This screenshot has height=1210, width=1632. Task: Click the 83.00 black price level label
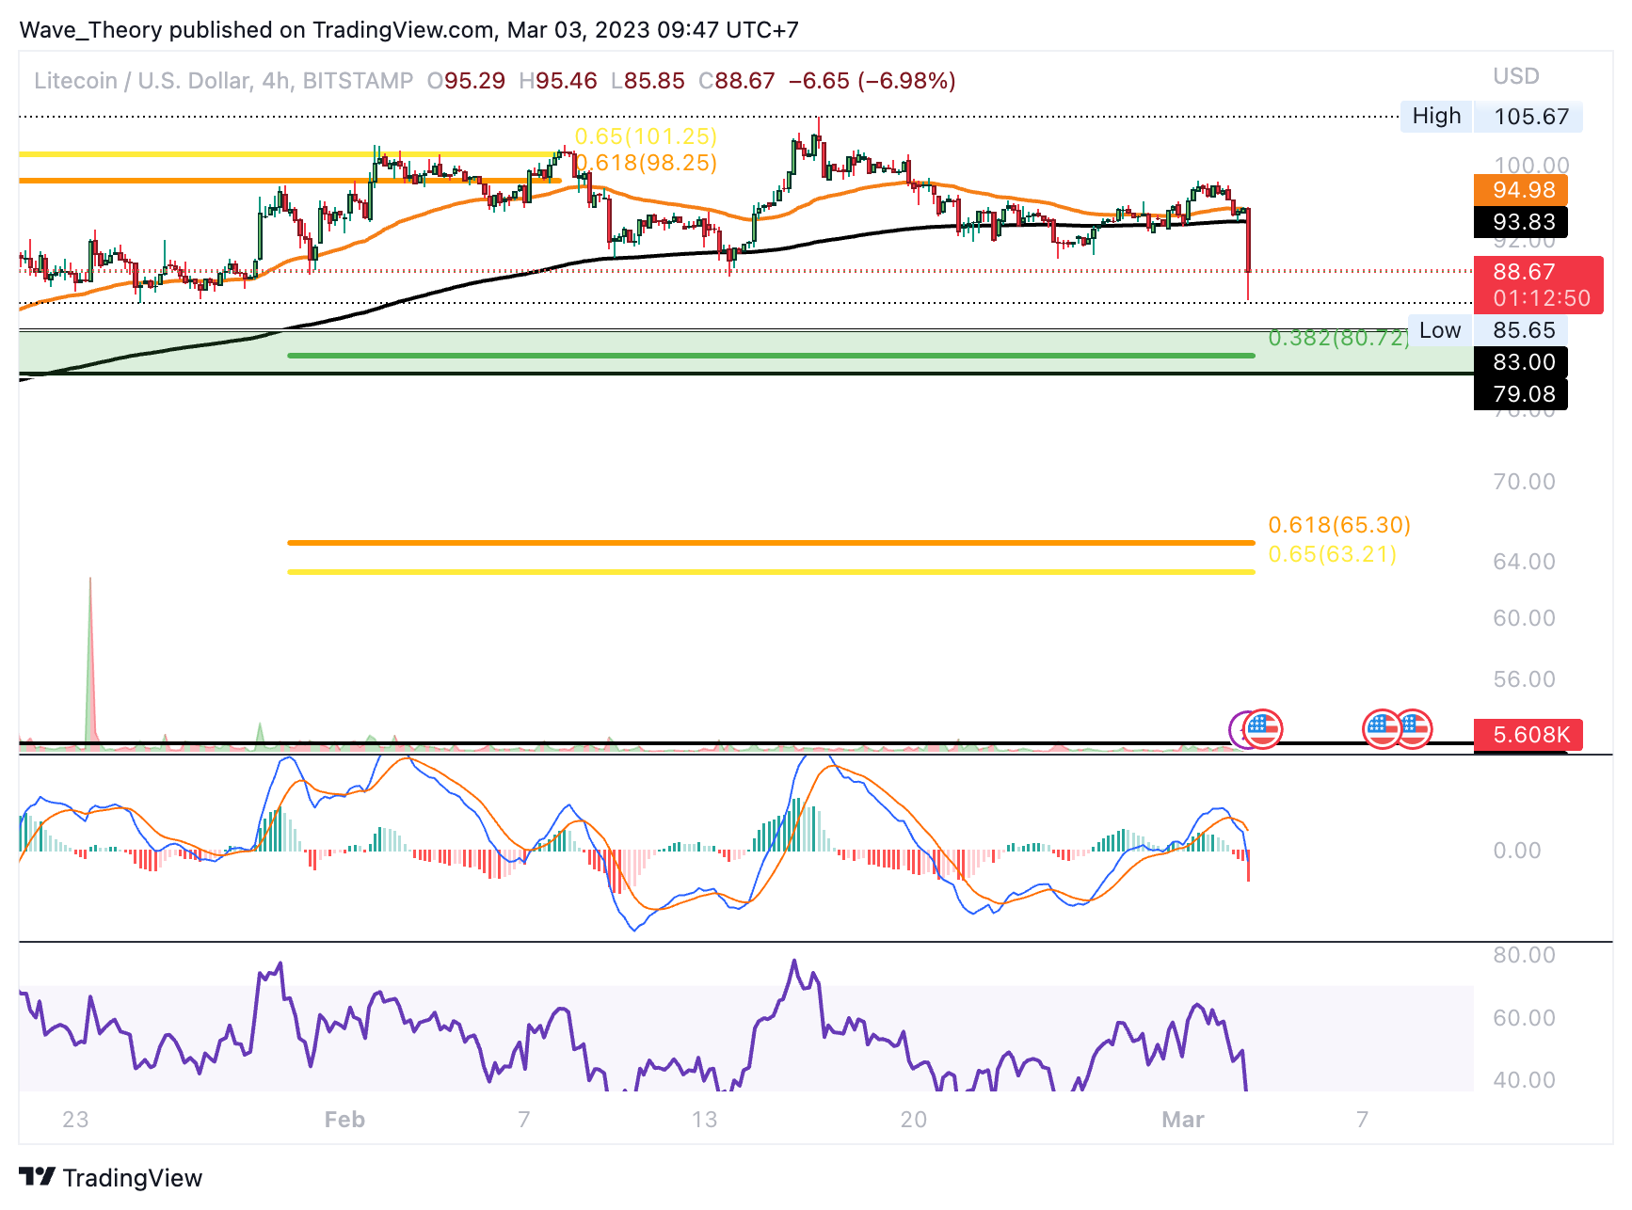coord(1521,362)
